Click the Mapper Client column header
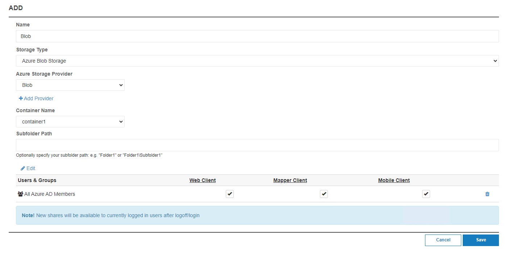This screenshot has width=508, height=262. (290, 180)
